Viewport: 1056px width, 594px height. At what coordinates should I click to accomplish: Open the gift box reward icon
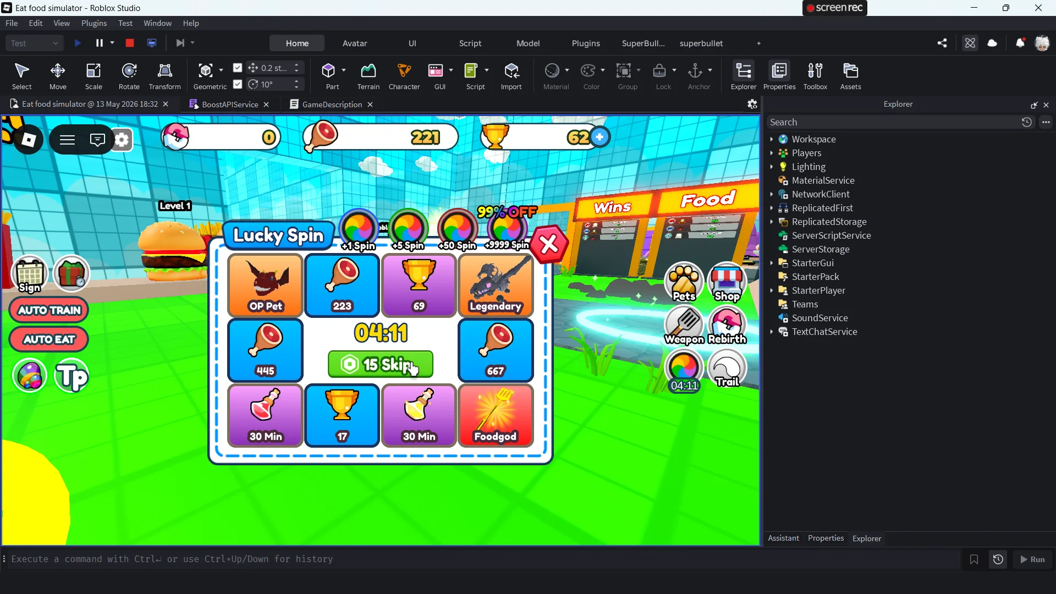tap(71, 273)
